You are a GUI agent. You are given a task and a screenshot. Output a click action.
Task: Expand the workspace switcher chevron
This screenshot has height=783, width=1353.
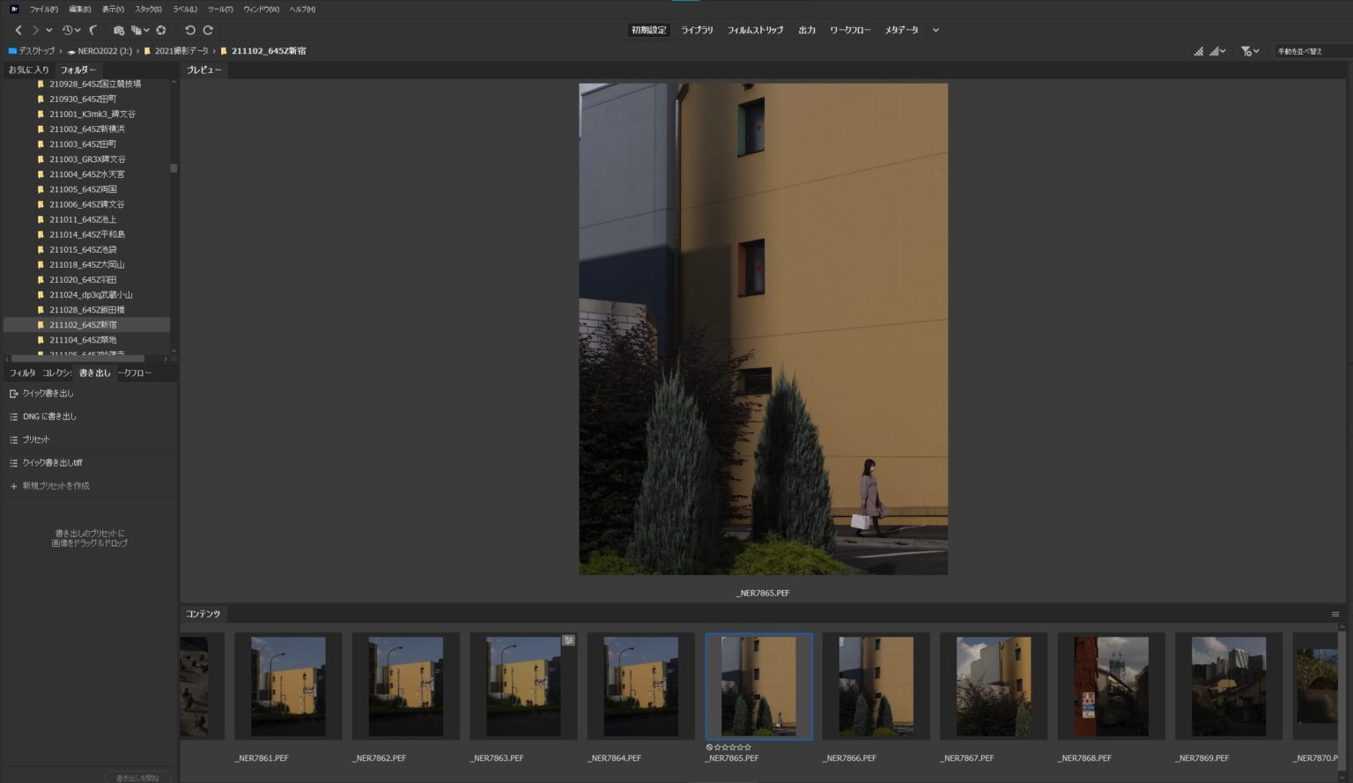tap(935, 30)
